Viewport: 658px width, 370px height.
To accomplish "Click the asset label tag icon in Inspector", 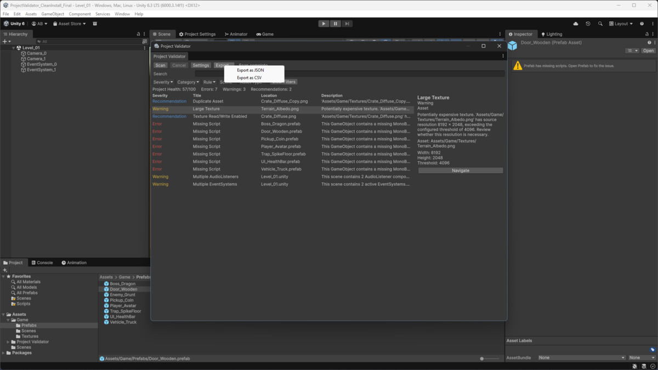I will click(x=653, y=349).
